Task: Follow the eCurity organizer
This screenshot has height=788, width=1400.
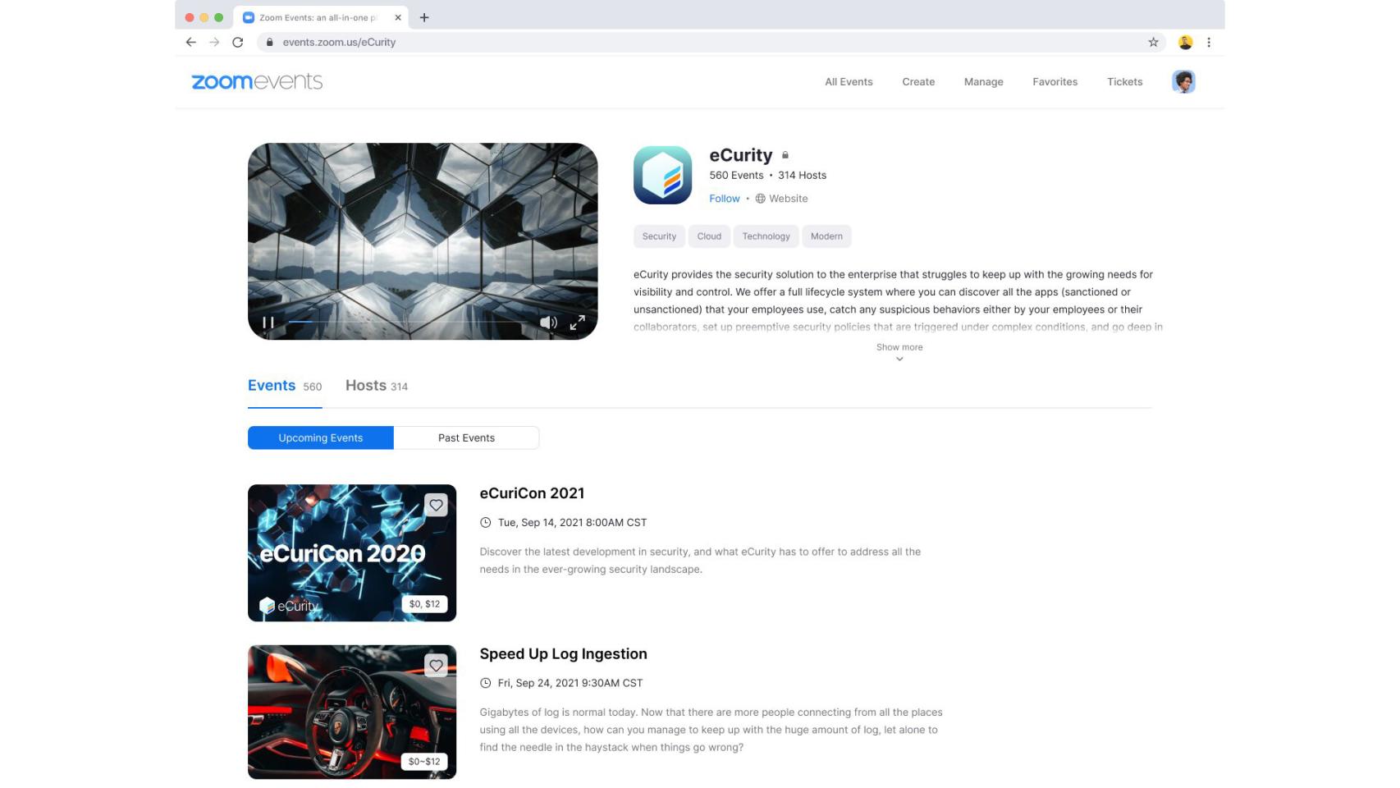Action: coord(724,199)
